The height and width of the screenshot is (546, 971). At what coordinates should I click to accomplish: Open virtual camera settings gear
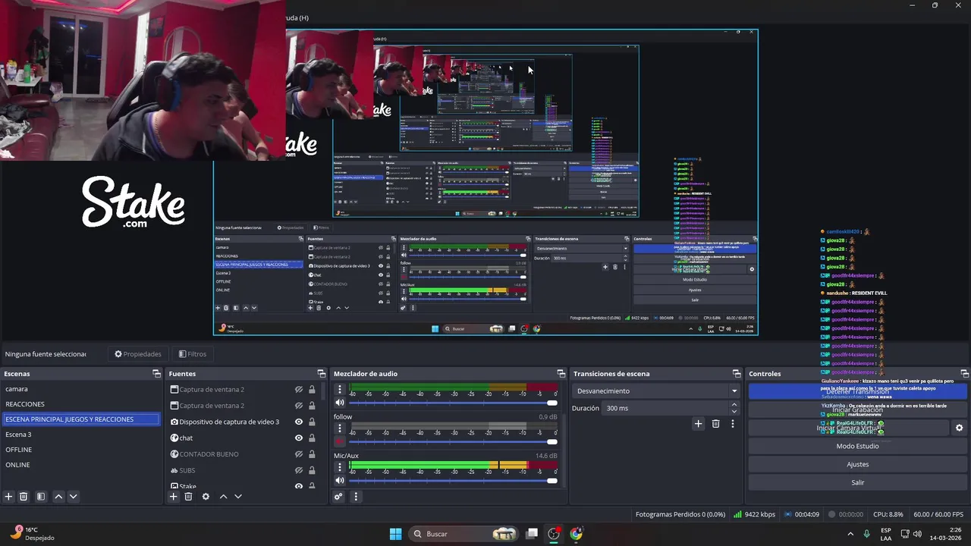pyautogui.click(x=959, y=428)
